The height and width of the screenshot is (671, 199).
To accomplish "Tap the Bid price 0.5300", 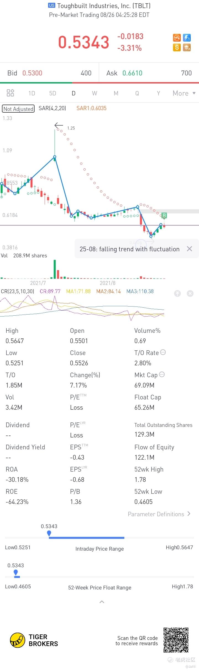I will click(32, 73).
